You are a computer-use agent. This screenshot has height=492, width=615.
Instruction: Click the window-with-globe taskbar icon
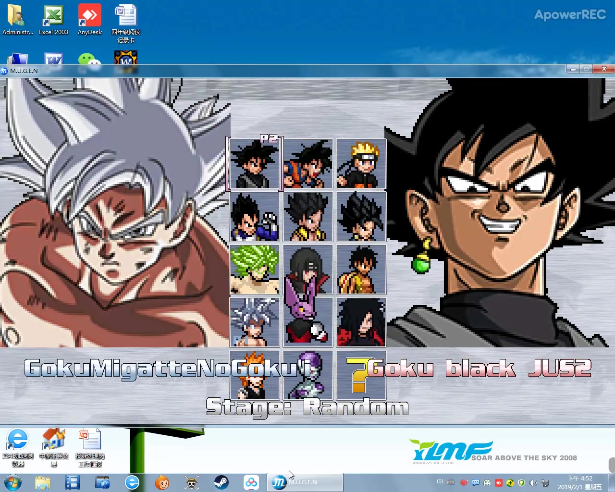click(102, 482)
